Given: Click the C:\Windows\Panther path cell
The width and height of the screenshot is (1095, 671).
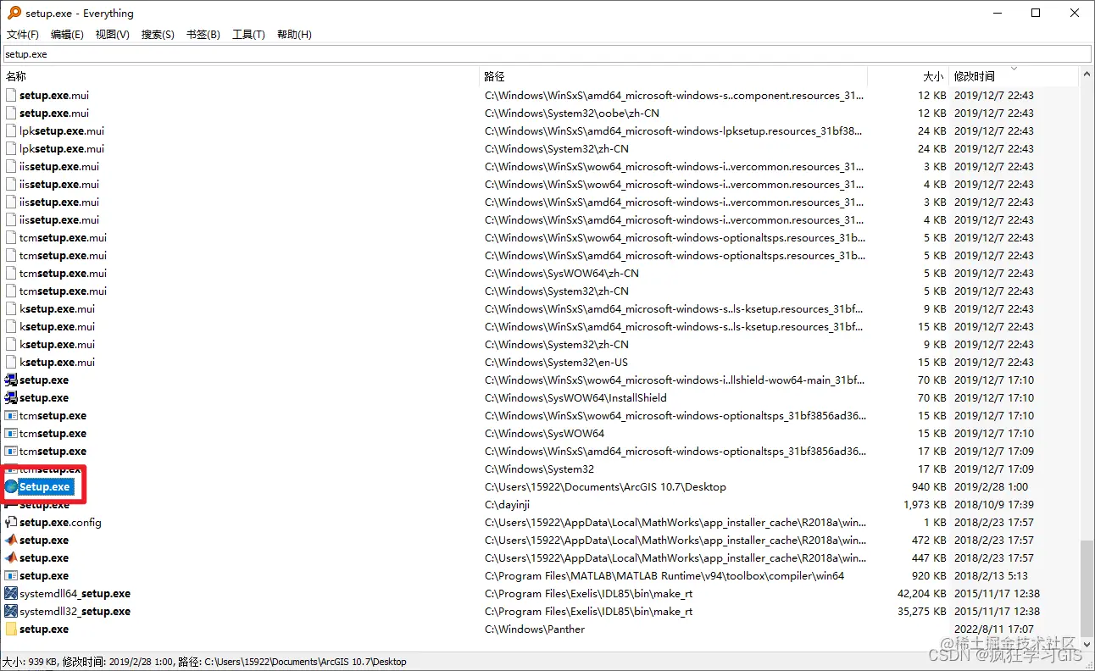Looking at the screenshot, I should tap(536, 629).
